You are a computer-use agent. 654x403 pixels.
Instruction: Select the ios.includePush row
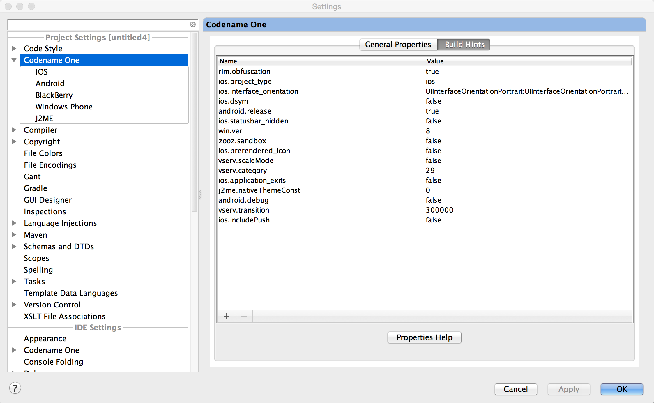point(425,220)
